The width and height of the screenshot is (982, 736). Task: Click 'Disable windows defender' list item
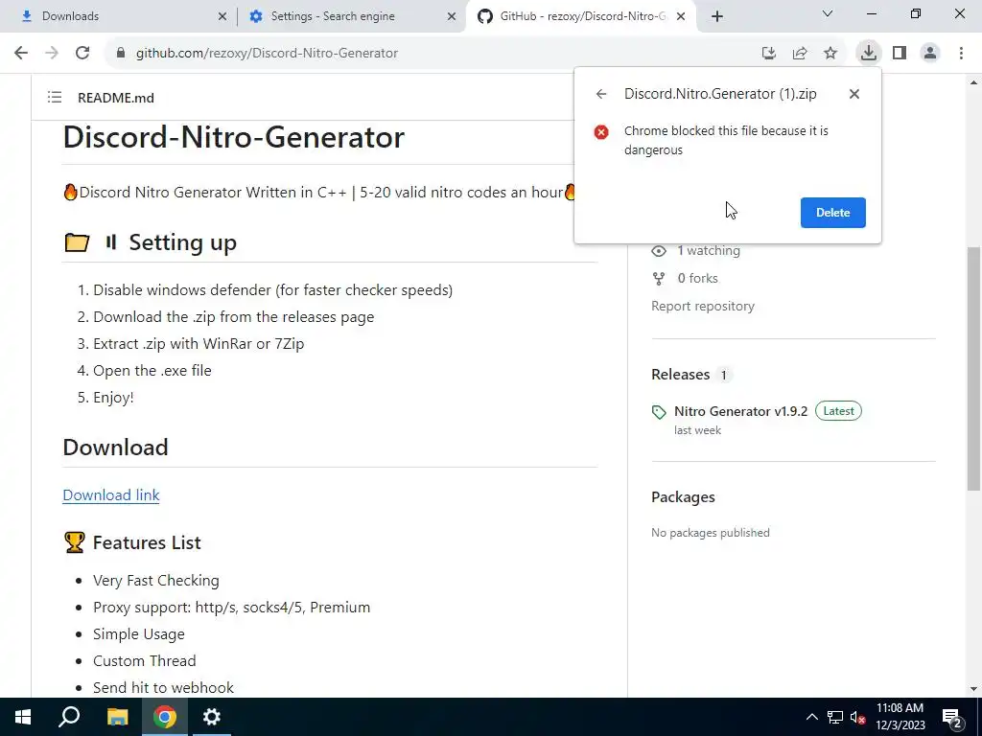(x=272, y=290)
